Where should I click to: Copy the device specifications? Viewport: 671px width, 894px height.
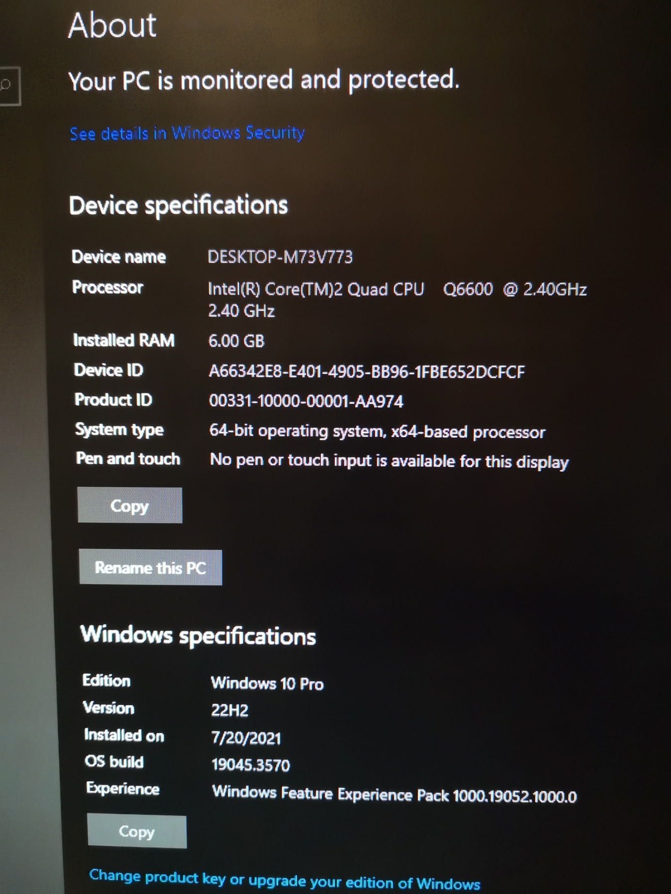click(130, 505)
